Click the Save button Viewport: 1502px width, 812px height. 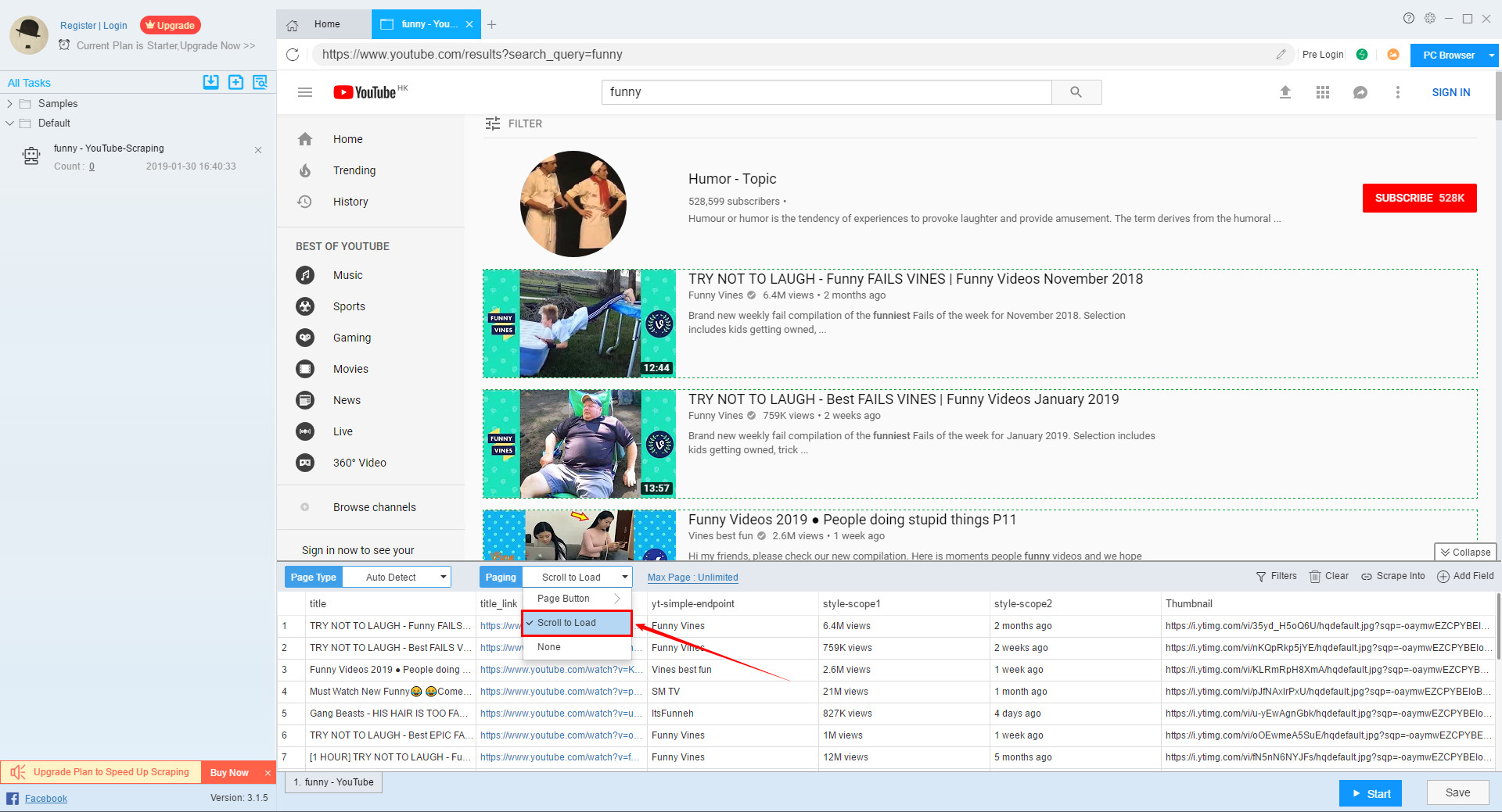pos(1457,792)
